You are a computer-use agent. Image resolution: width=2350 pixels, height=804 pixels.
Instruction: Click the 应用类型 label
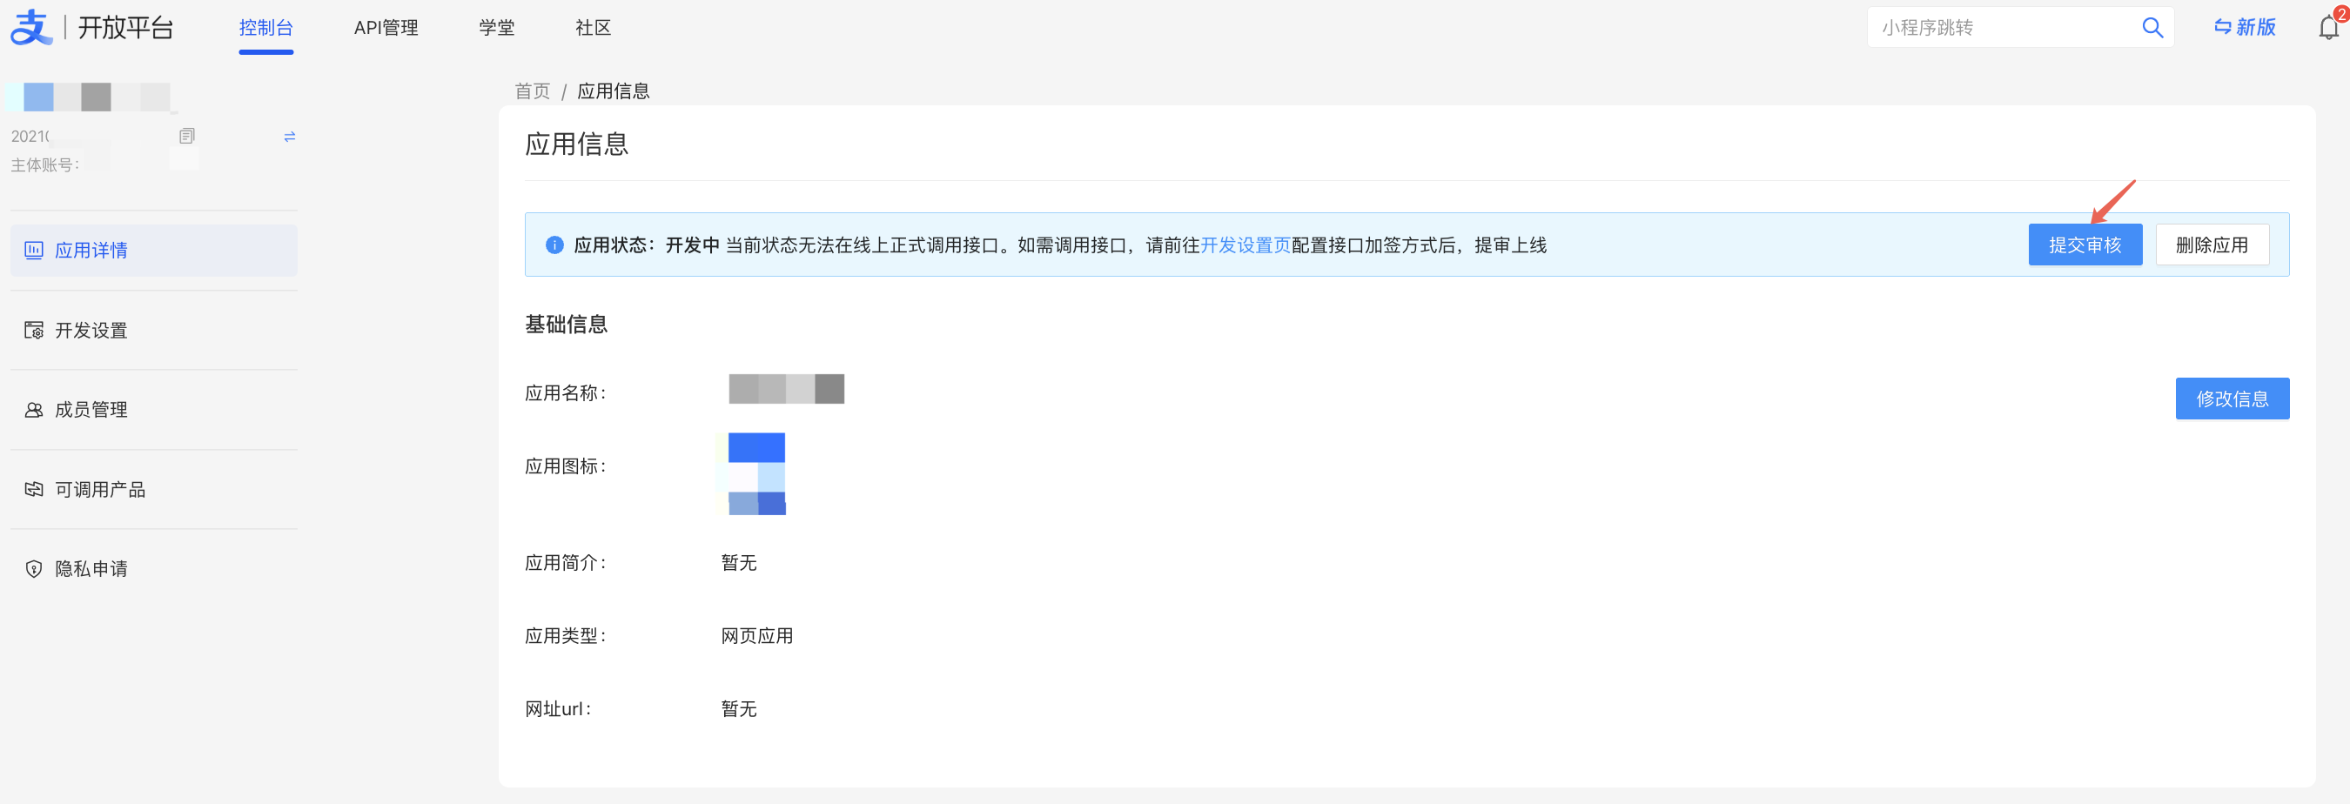(x=565, y=636)
